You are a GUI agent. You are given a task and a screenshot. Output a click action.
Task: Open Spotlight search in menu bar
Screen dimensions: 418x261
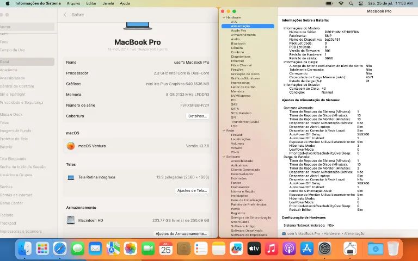coord(351,3)
